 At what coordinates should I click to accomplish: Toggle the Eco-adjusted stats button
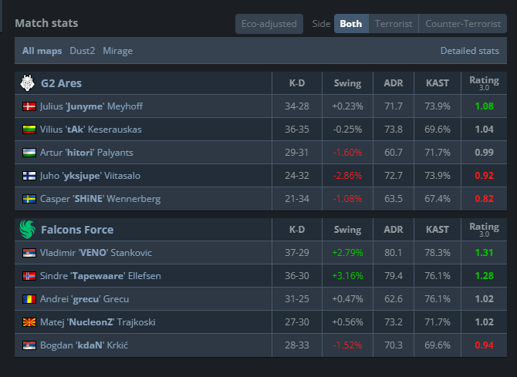(269, 24)
